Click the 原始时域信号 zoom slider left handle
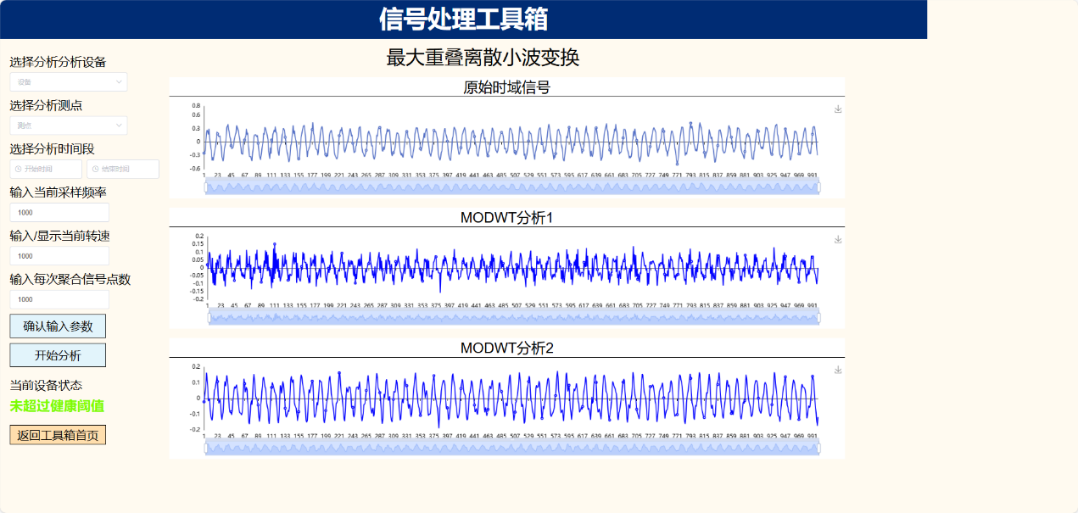The width and height of the screenshot is (1078, 513). (x=204, y=187)
